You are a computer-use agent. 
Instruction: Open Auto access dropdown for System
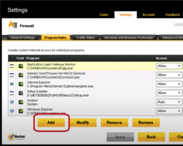point(169,102)
